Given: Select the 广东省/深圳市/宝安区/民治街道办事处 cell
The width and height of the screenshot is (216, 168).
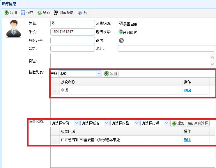Looking at the screenshot, I should (x=121, y=140).
